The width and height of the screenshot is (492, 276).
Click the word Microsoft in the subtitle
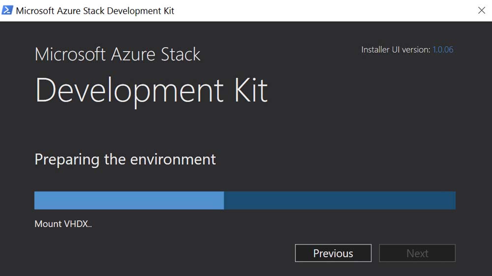69,54
